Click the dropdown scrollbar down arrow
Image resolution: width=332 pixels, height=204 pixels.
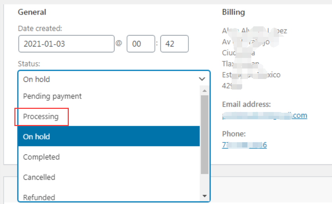coord(205,196)
